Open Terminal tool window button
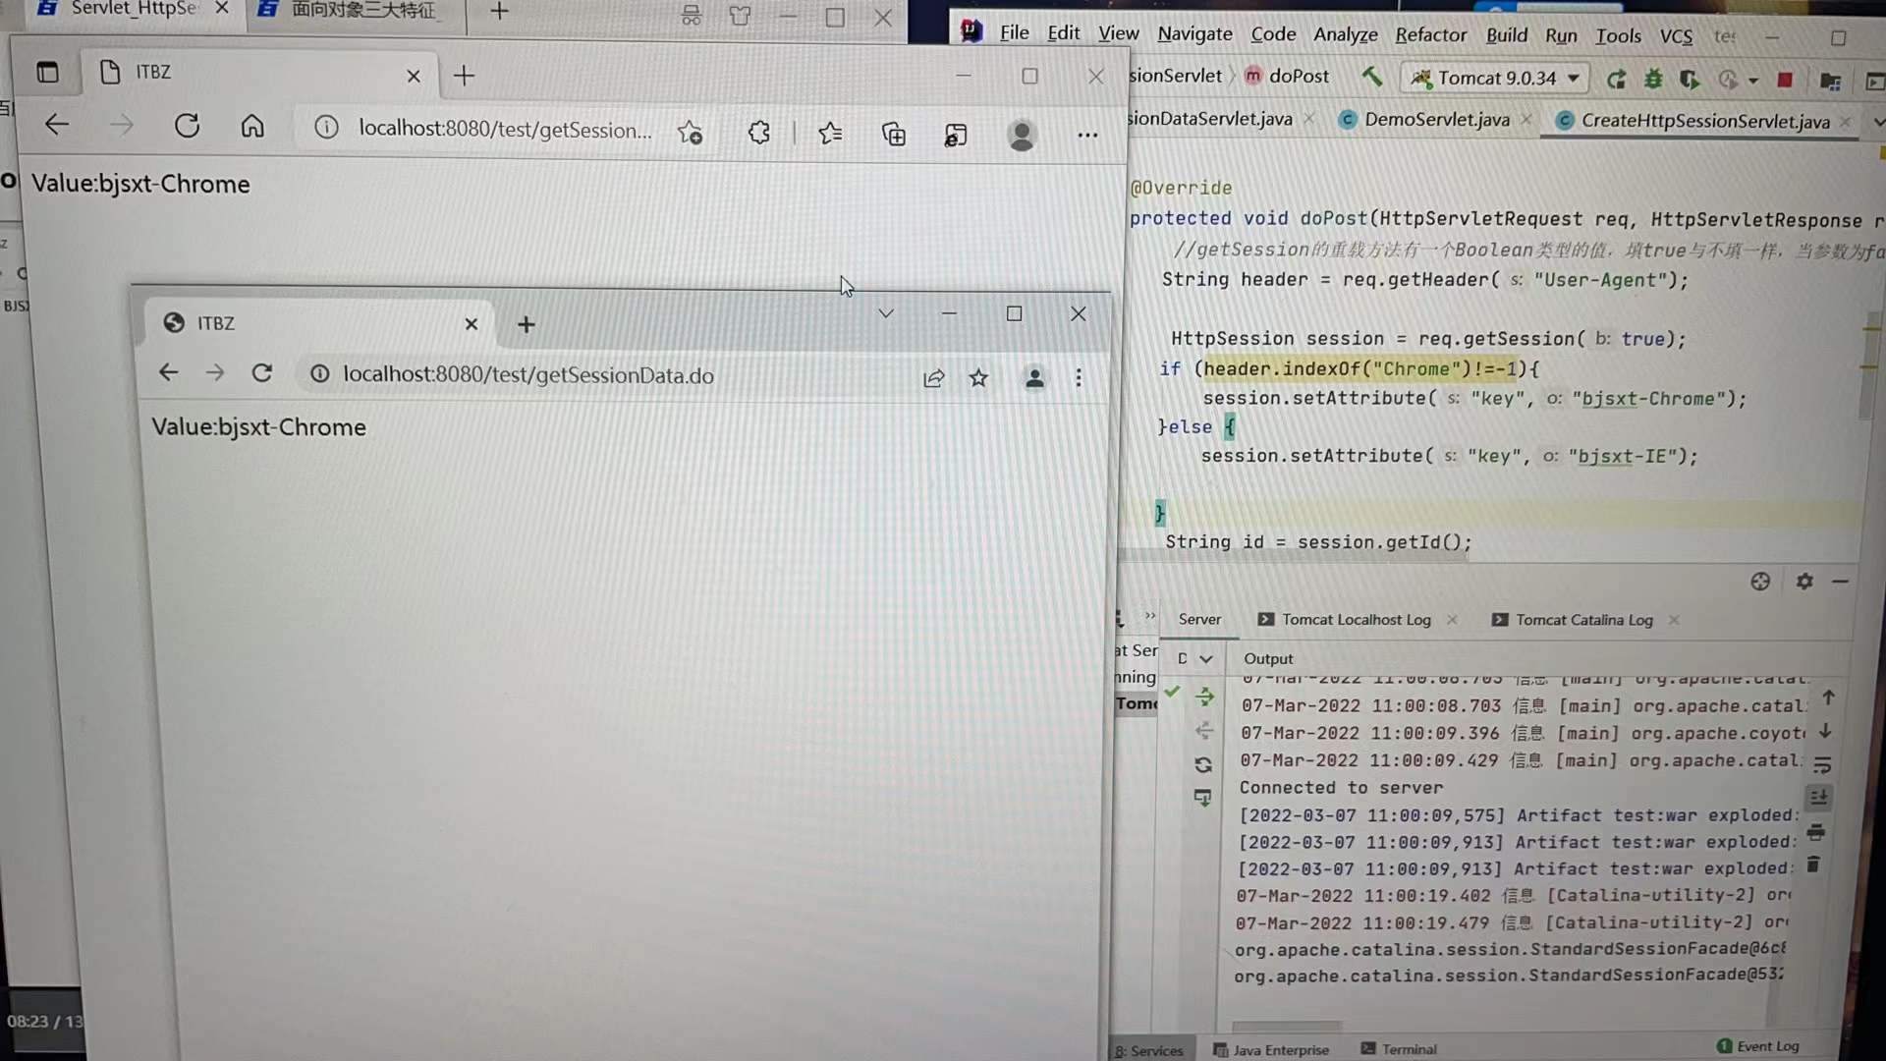Screen dimensions: 1886x1061 pos(1399,1049)
